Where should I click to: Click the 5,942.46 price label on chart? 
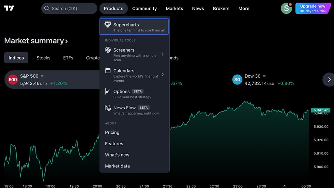point(321,110)
